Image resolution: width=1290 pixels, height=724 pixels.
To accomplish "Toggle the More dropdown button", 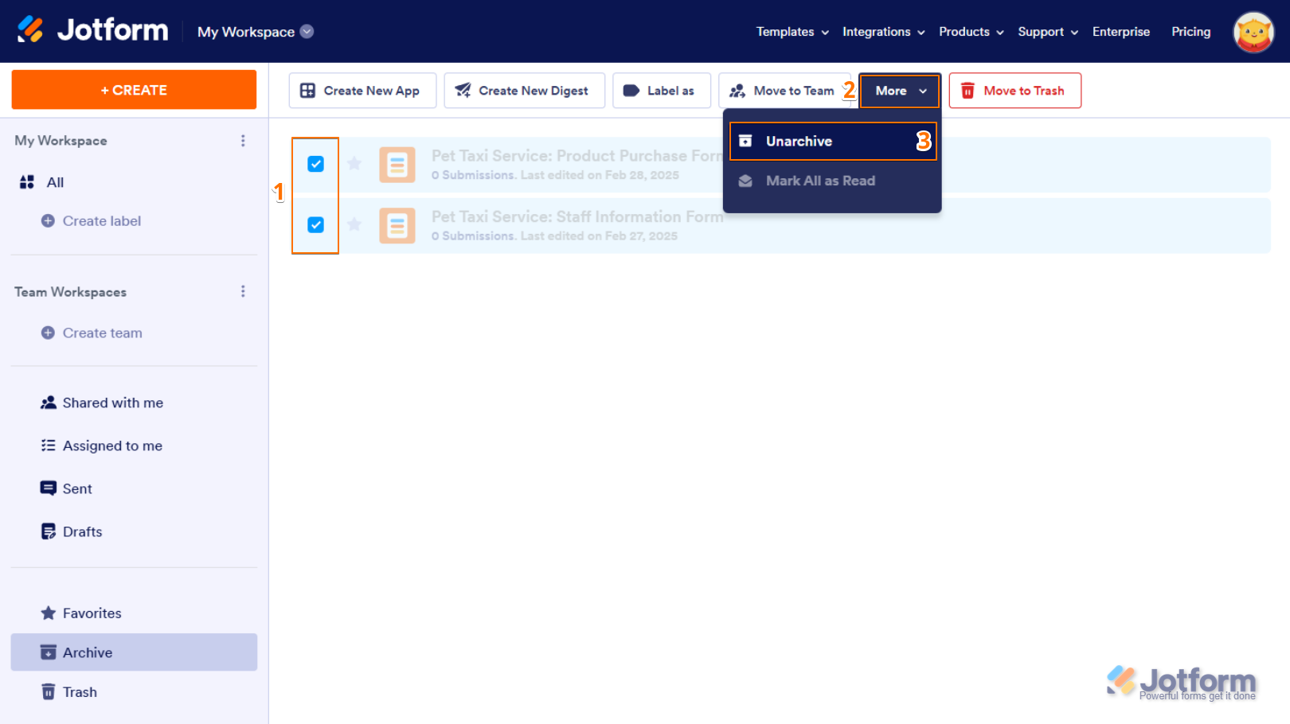I will 900,91.
